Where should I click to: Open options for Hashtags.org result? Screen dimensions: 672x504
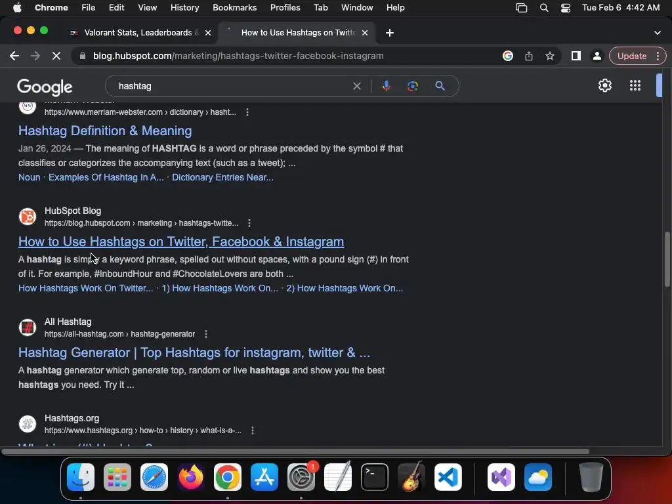(253, 430)
